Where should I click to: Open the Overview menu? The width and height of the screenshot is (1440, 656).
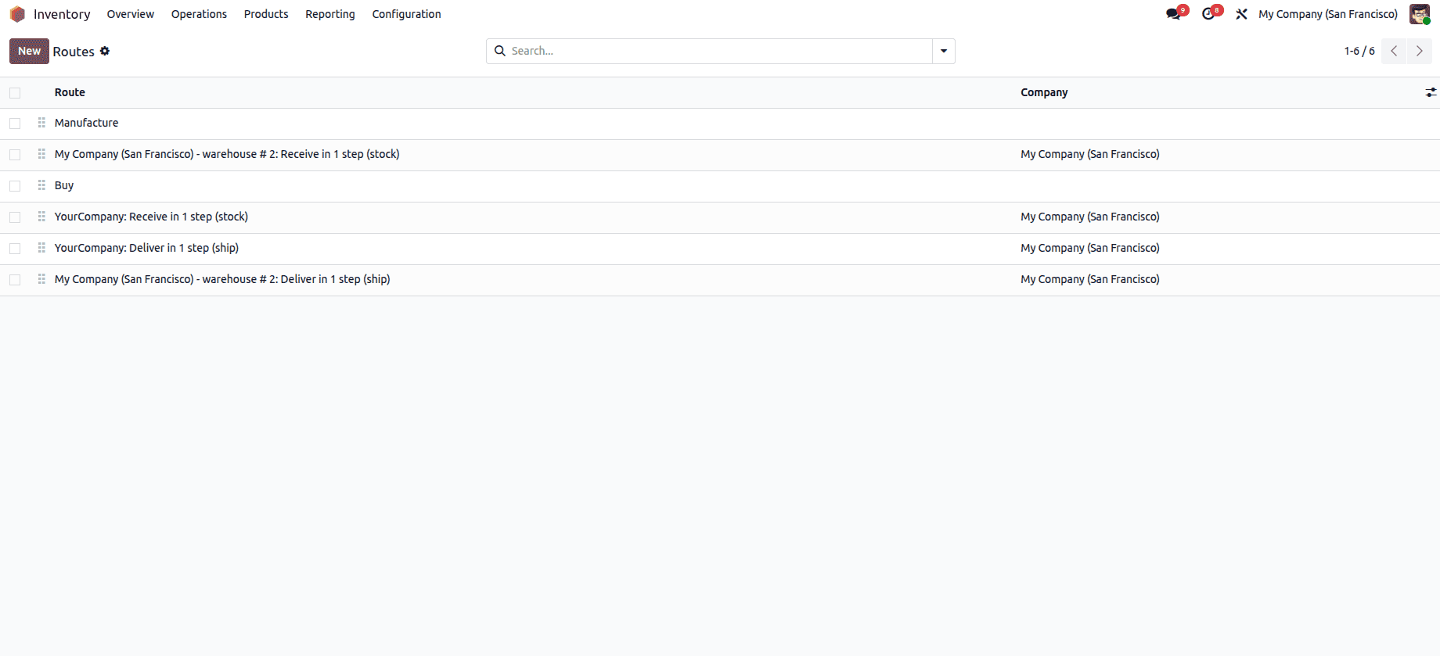[131, 14]
